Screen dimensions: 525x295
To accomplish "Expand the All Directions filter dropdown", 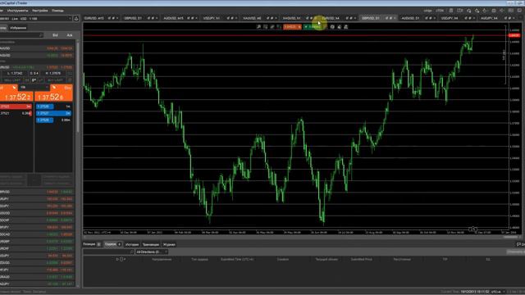I will click(152, 252).
